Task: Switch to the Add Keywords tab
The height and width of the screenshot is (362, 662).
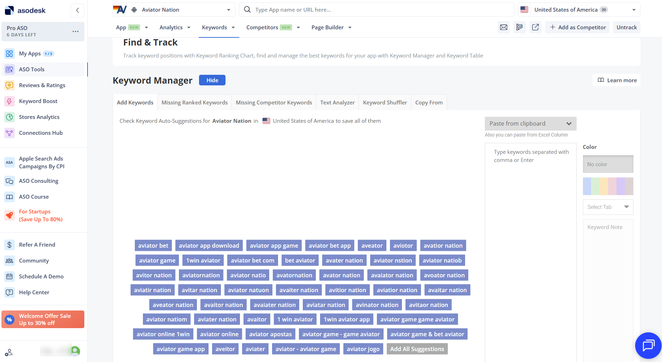Action: coord(135,103)
